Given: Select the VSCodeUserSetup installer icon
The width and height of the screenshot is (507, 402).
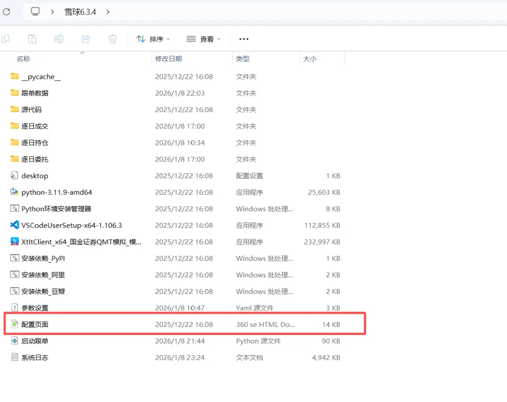Looking at the screenshot, I should click(x=15, y=225).
